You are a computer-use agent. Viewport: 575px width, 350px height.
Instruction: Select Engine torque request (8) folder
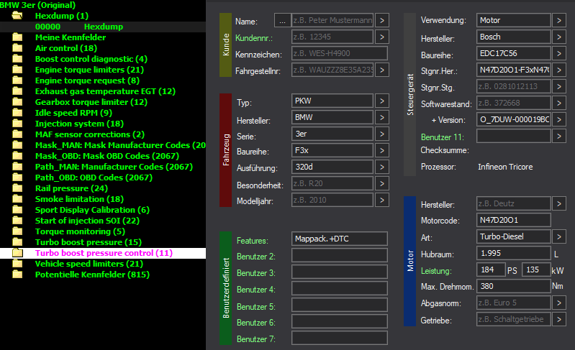click(87, 80)
